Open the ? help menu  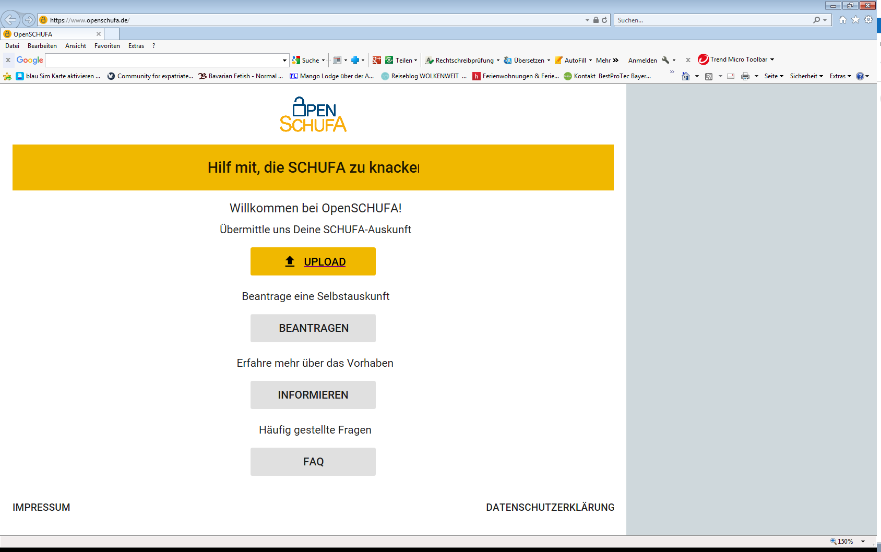[x=153, y=46]
